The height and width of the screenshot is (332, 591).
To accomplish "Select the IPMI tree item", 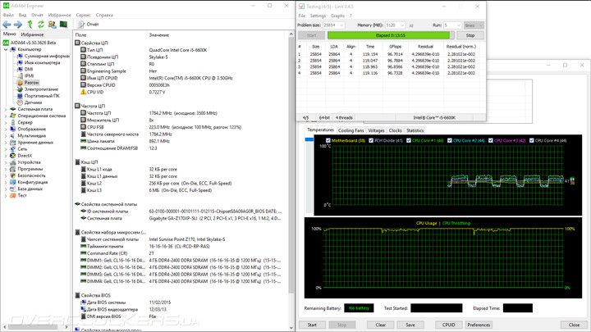I will pyautogui.click(x=29, y=75).
